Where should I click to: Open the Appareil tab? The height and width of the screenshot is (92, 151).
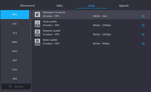point(124,6)
